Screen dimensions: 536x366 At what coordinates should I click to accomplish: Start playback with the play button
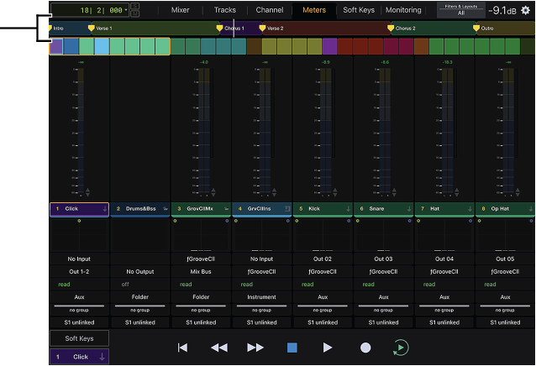pyautogui.click(x=328, y=348)
